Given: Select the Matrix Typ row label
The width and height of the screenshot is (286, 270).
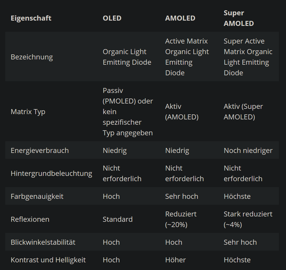Looking at the screenshot, I should (28, 112).
